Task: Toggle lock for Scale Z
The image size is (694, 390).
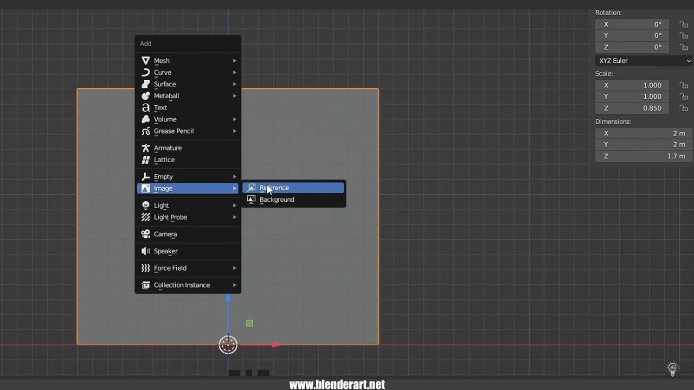Action: pos(684,108)
